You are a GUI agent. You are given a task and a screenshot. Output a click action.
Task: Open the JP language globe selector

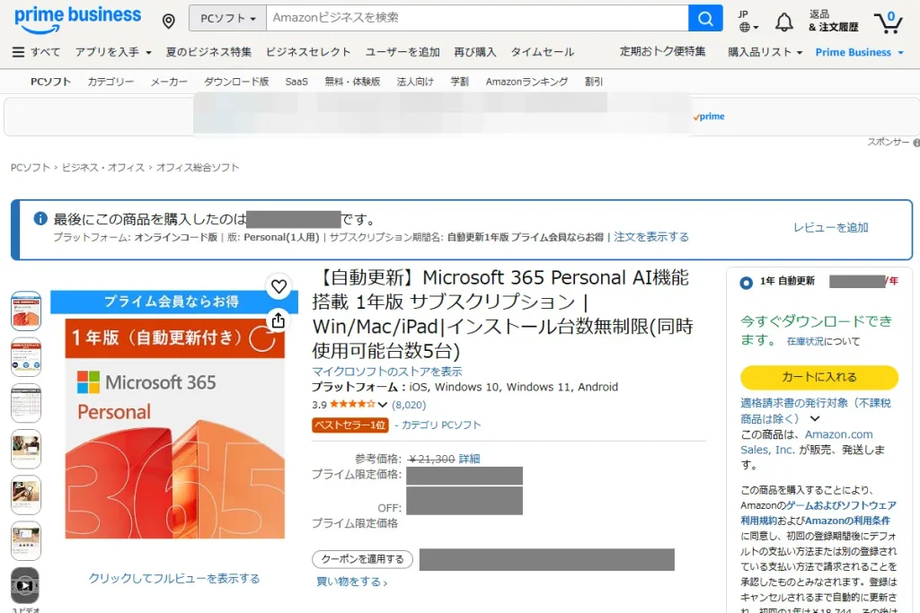click(748, 22)
